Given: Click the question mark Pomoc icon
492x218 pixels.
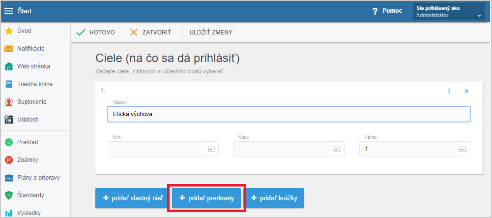Looking at the screenshot, I should click(x=375, y=11).
